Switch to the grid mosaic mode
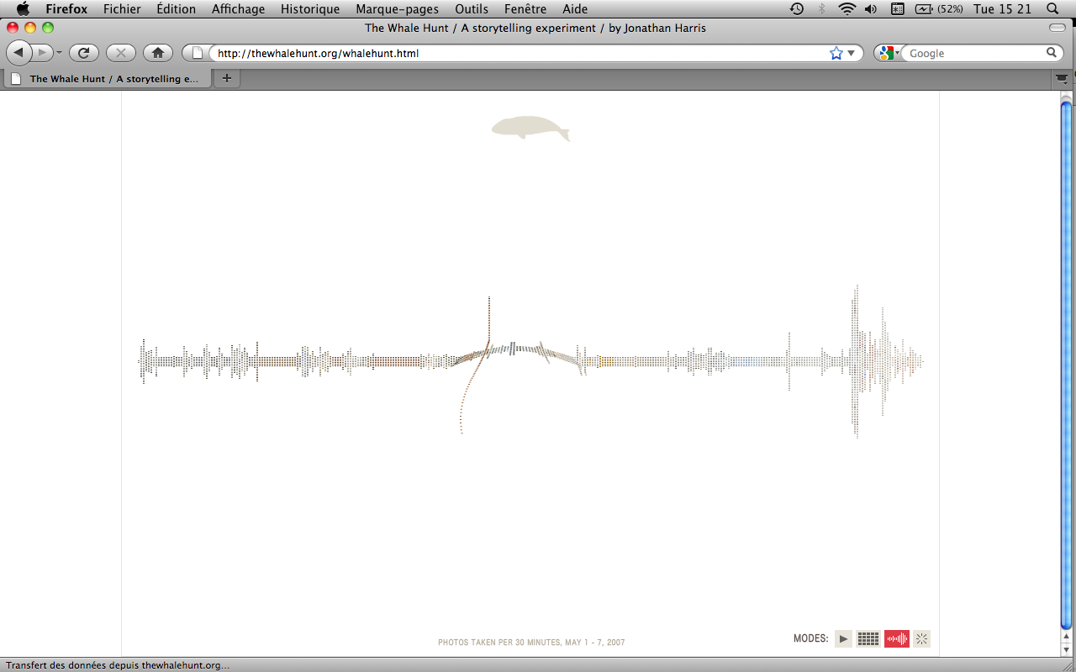Image resolution: width=1076 pixels, height=672 pixels. [868, 639]
